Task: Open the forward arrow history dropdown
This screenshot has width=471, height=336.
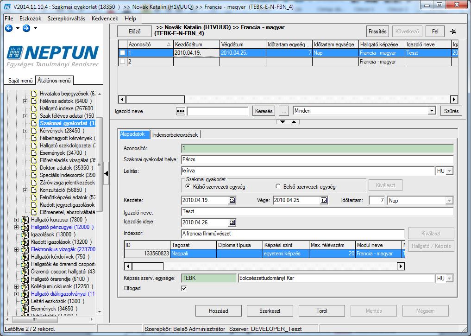Action: pos(35,28)
